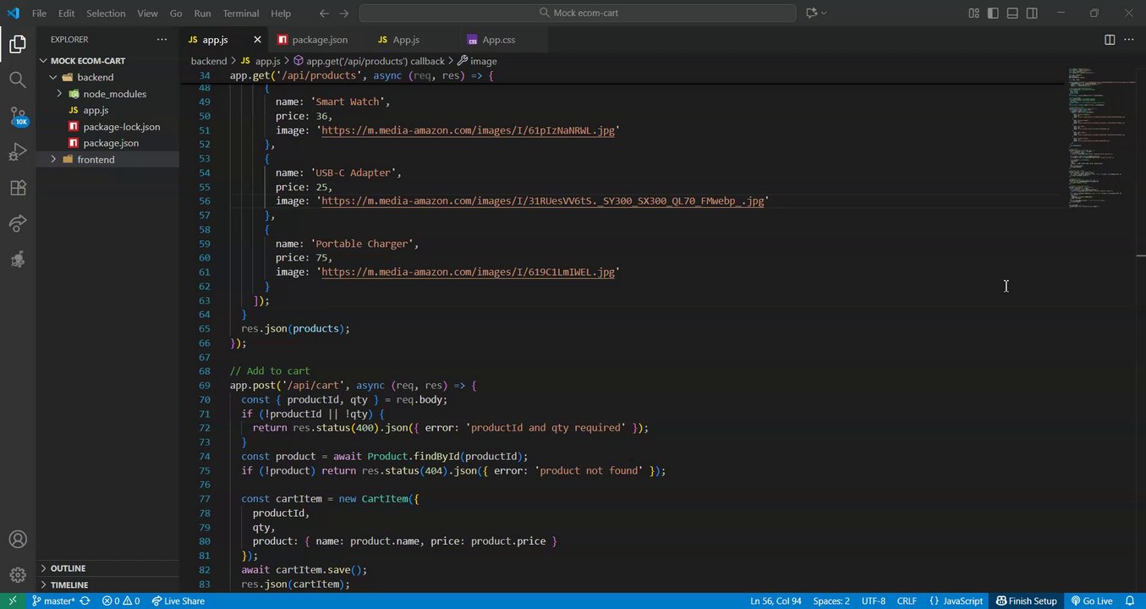Open the robot-shaped extension icon in activity bar

pos(18,260)
